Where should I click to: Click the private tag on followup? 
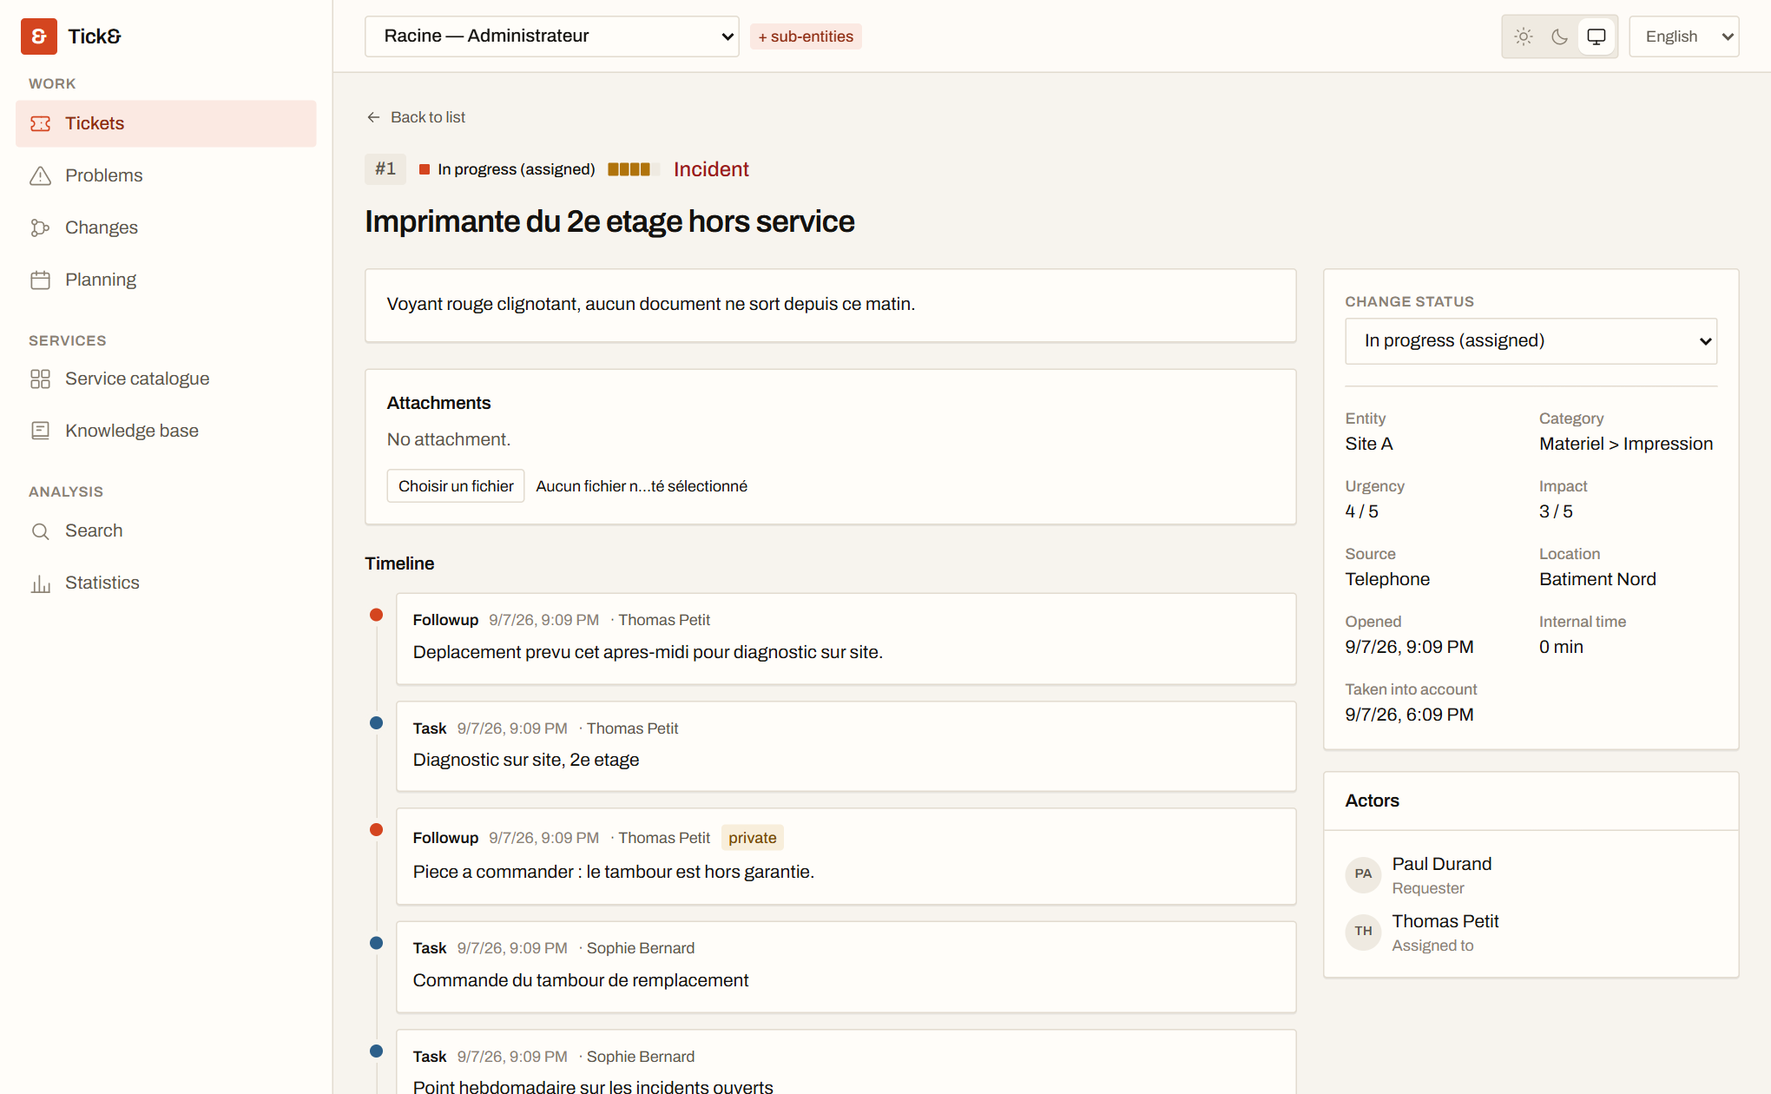tap(753, 838)
